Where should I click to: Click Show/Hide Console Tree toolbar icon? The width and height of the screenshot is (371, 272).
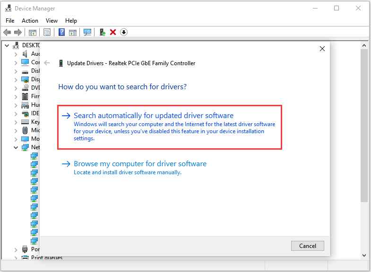(33, 32)
